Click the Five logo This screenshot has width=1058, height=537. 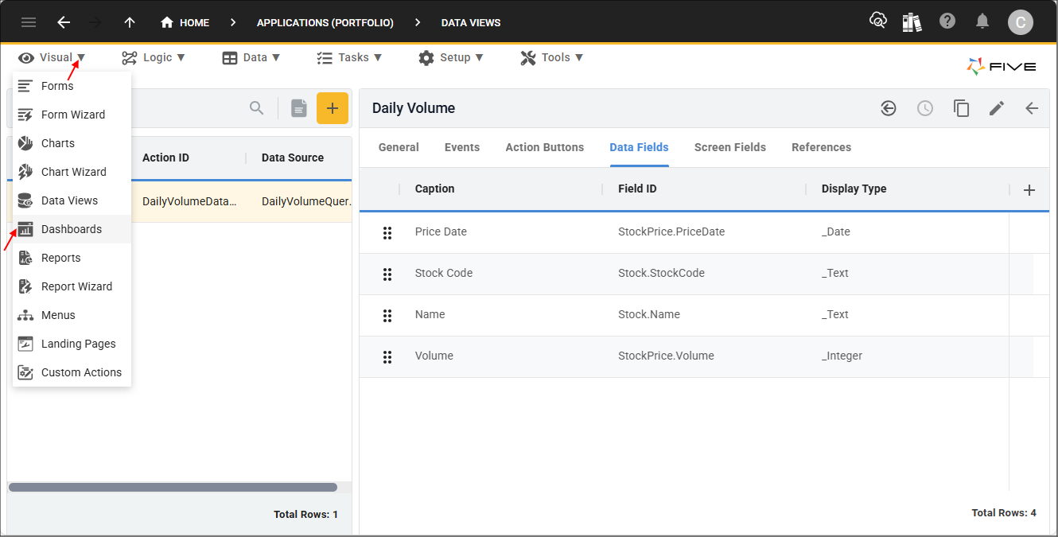pos(1002,67)
